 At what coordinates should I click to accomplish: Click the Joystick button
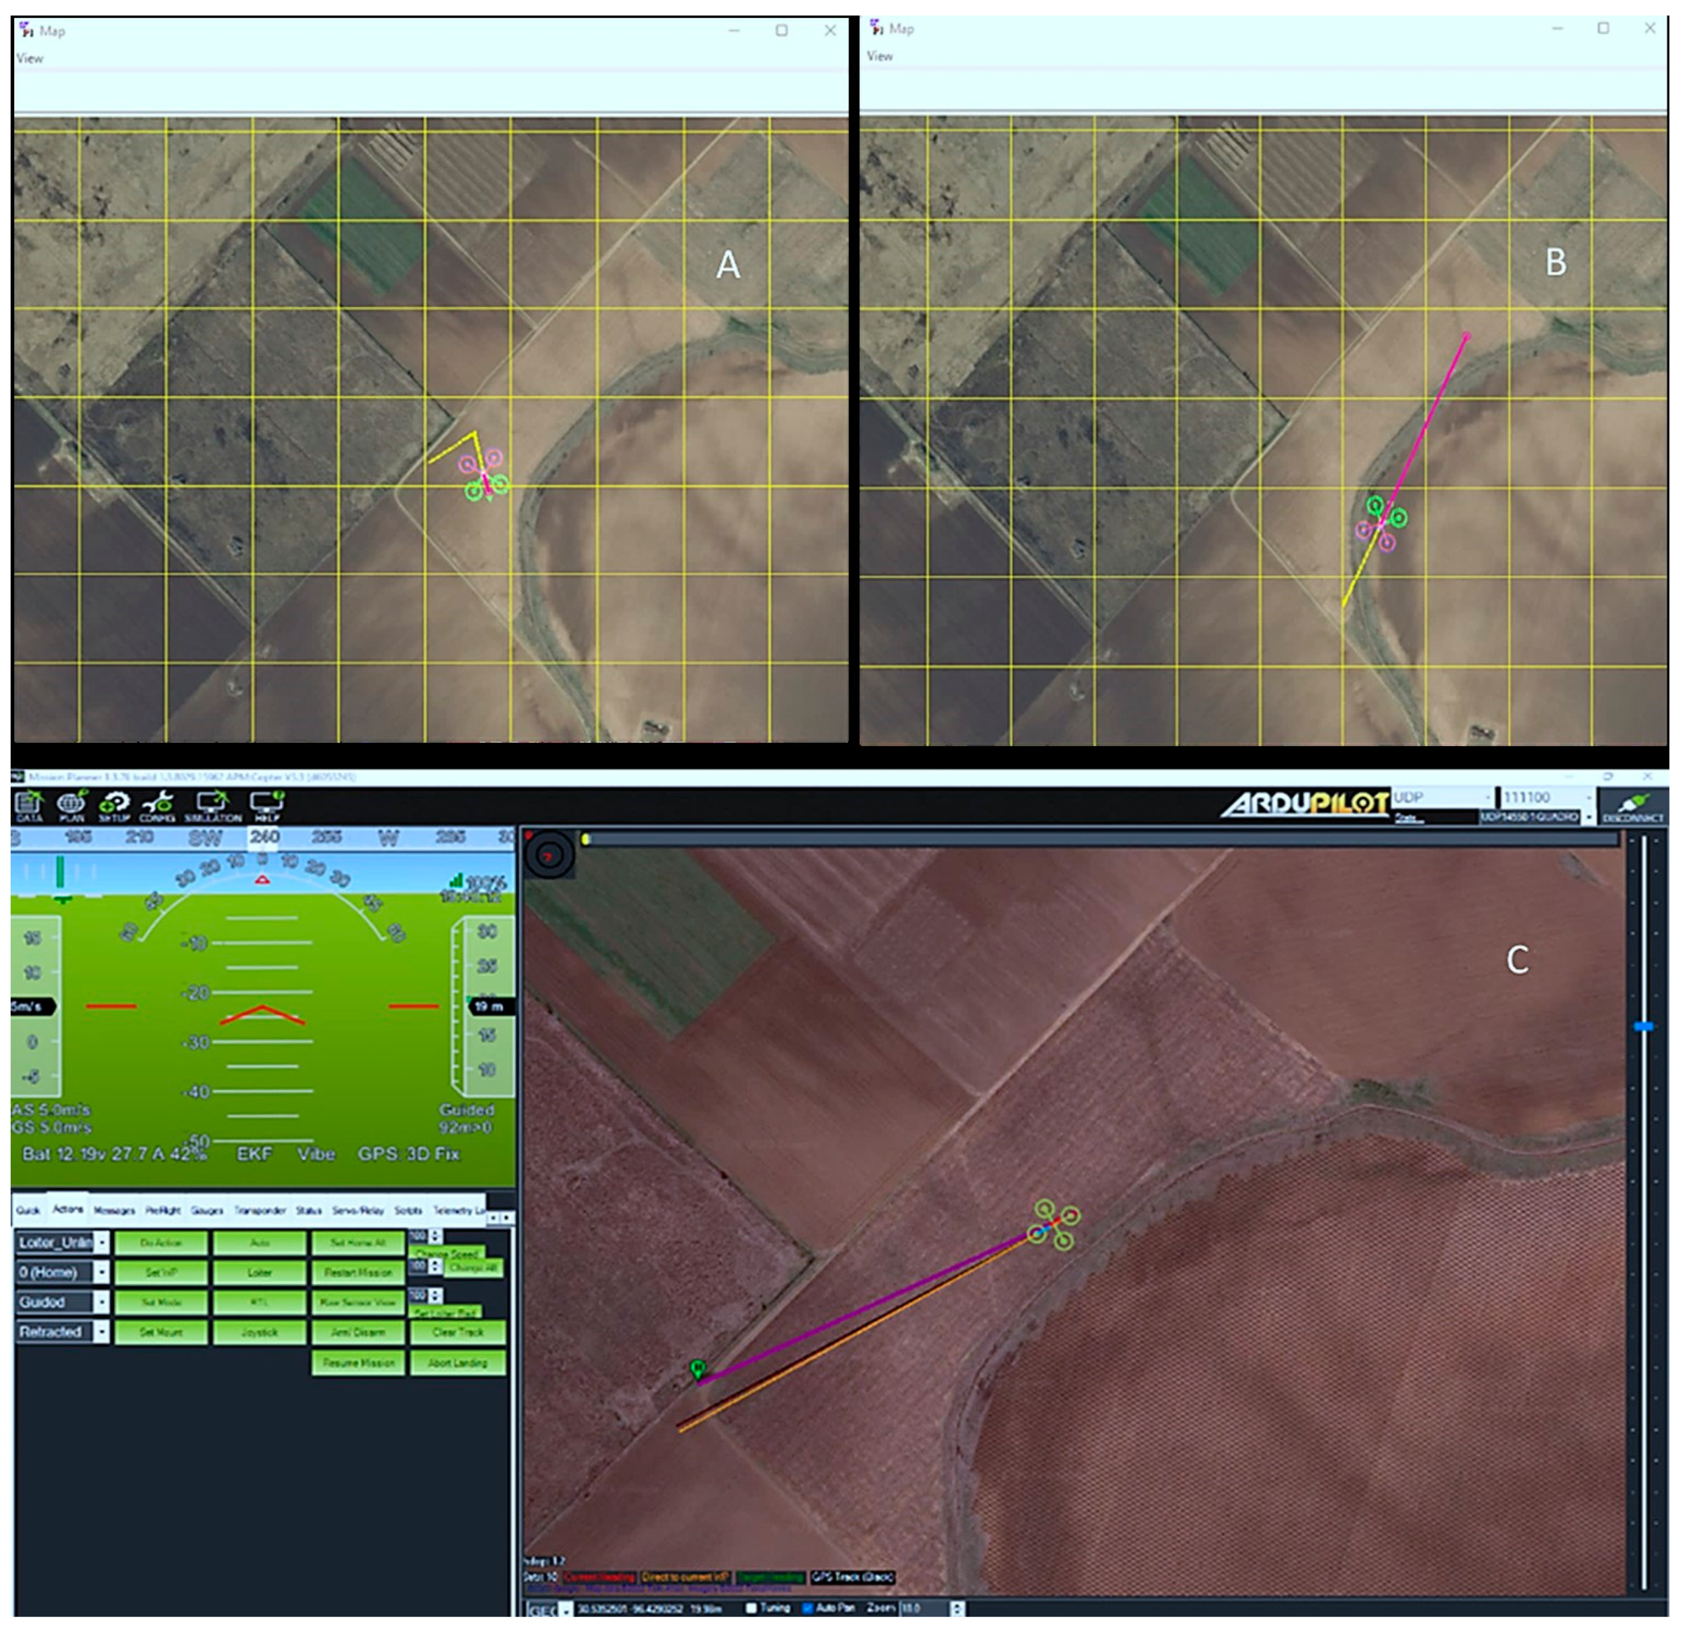coord(260,1332)
